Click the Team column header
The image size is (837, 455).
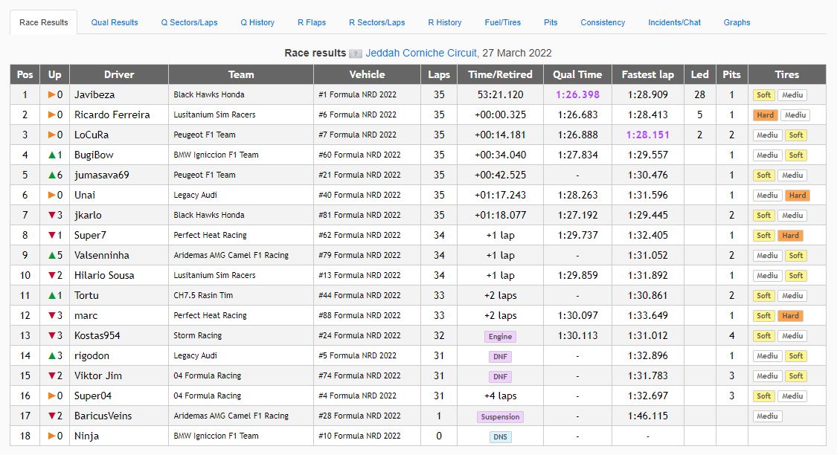click(x=241, y=74)
